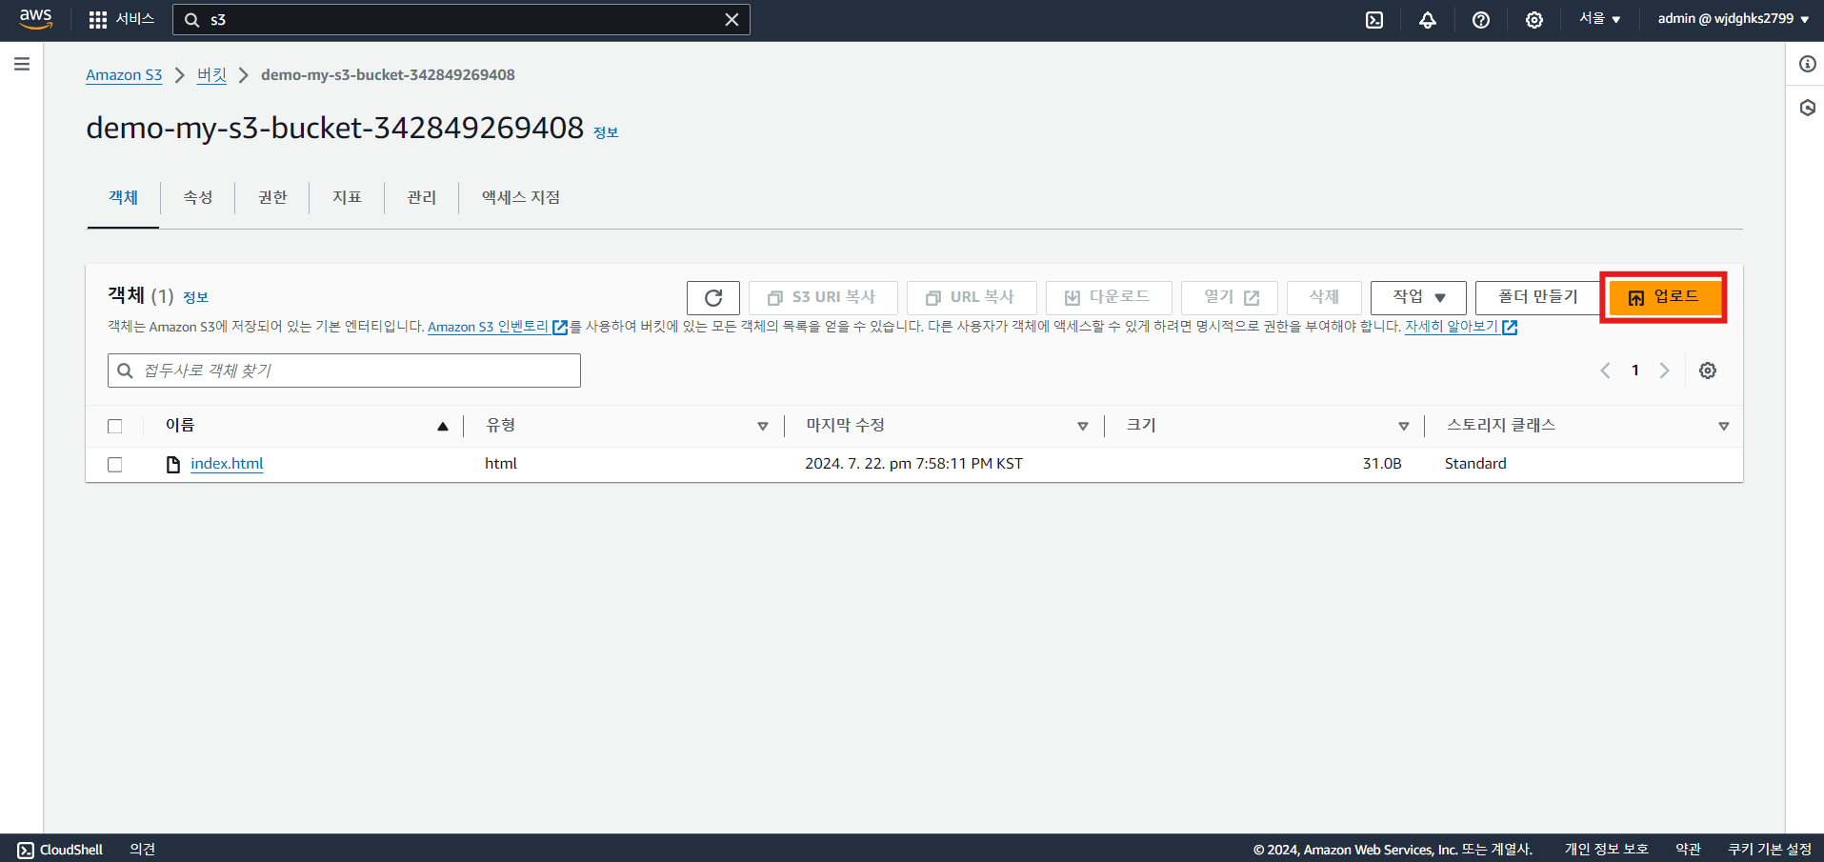Click the 31.0B size cell
This screenshot has width=1824, height=862.
[1382, 464]
